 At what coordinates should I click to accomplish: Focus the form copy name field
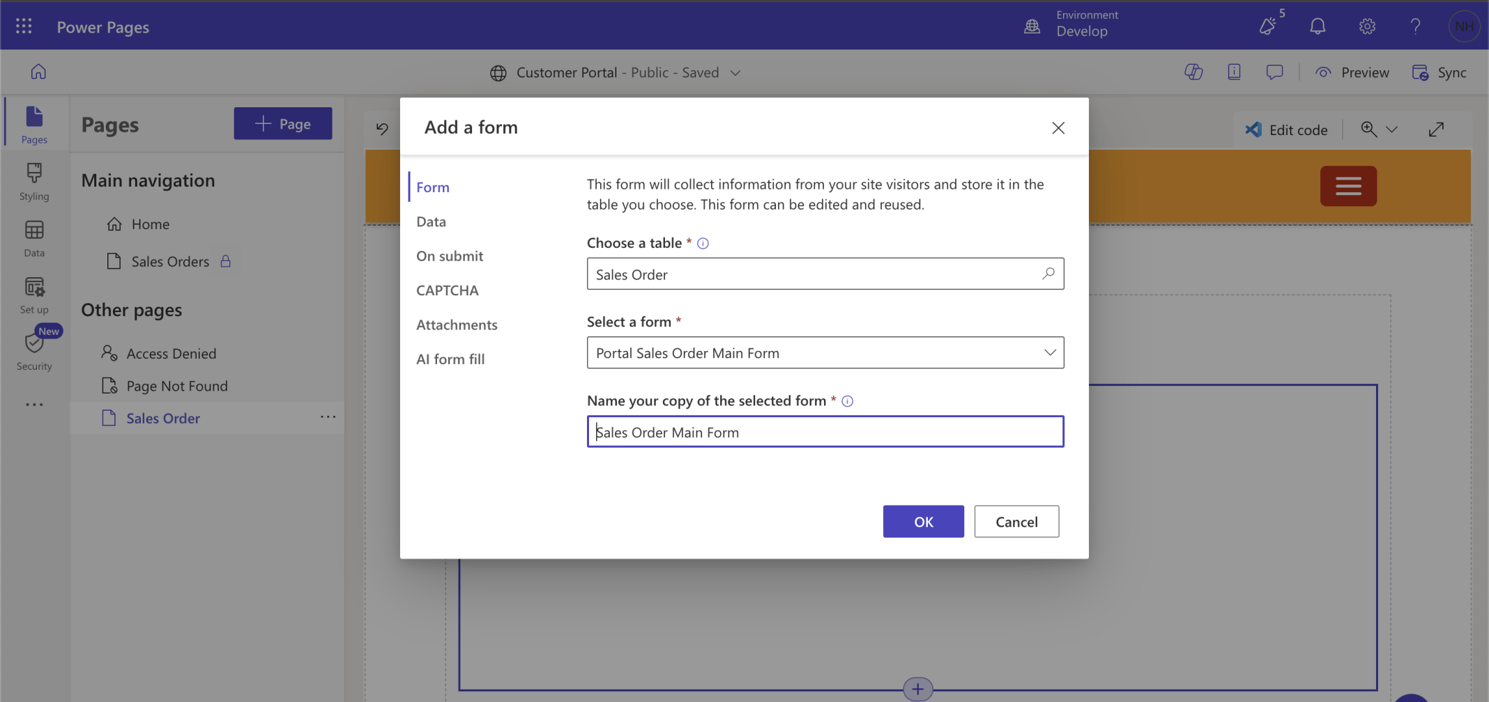(825, 432)
